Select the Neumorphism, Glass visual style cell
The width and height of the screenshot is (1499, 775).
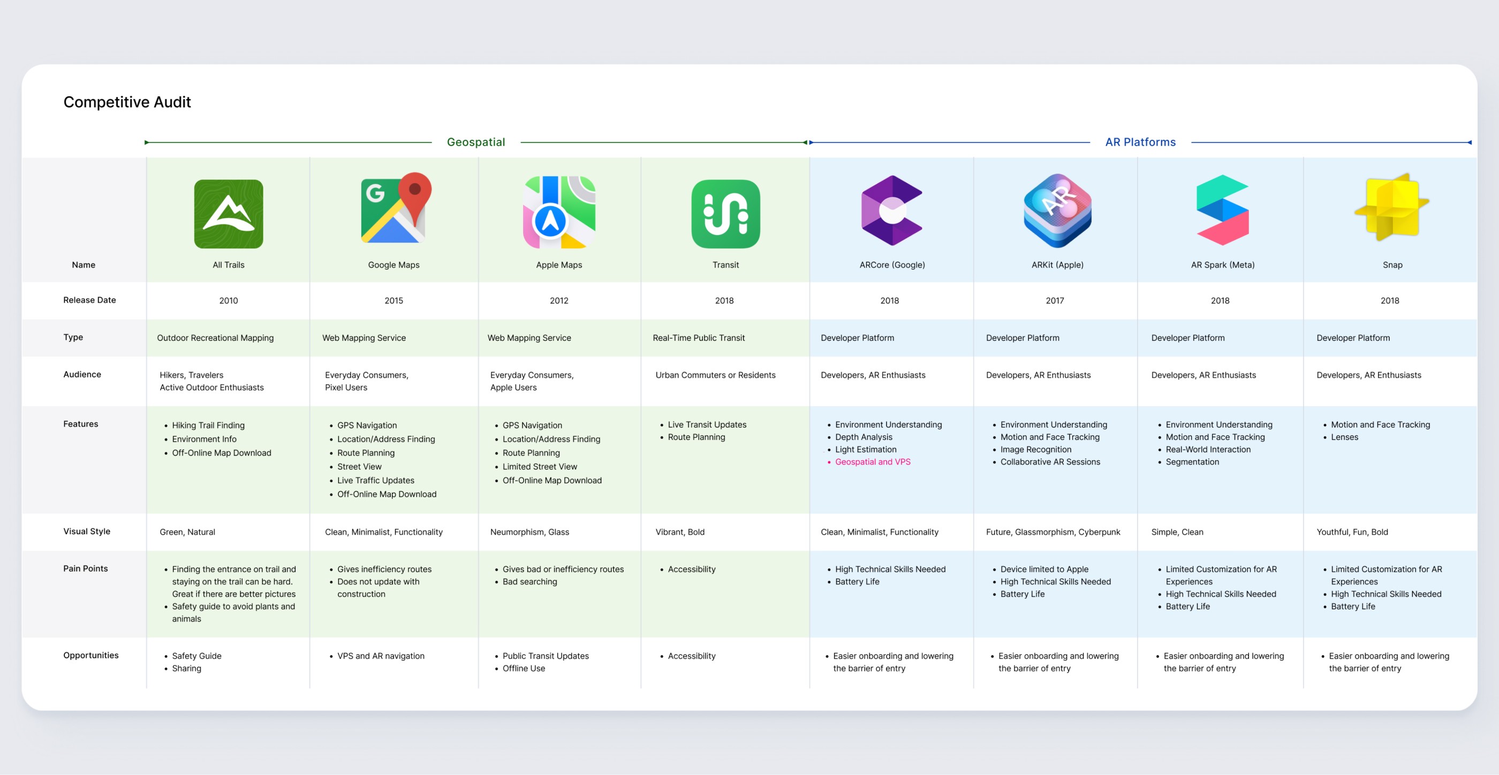529,532
